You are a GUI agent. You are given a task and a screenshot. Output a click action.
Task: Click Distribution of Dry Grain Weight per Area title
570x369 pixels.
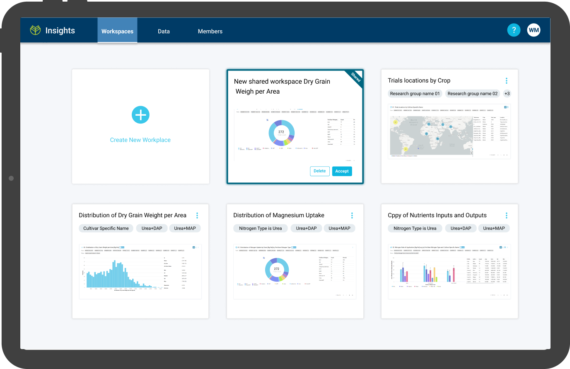coord(133,215)
